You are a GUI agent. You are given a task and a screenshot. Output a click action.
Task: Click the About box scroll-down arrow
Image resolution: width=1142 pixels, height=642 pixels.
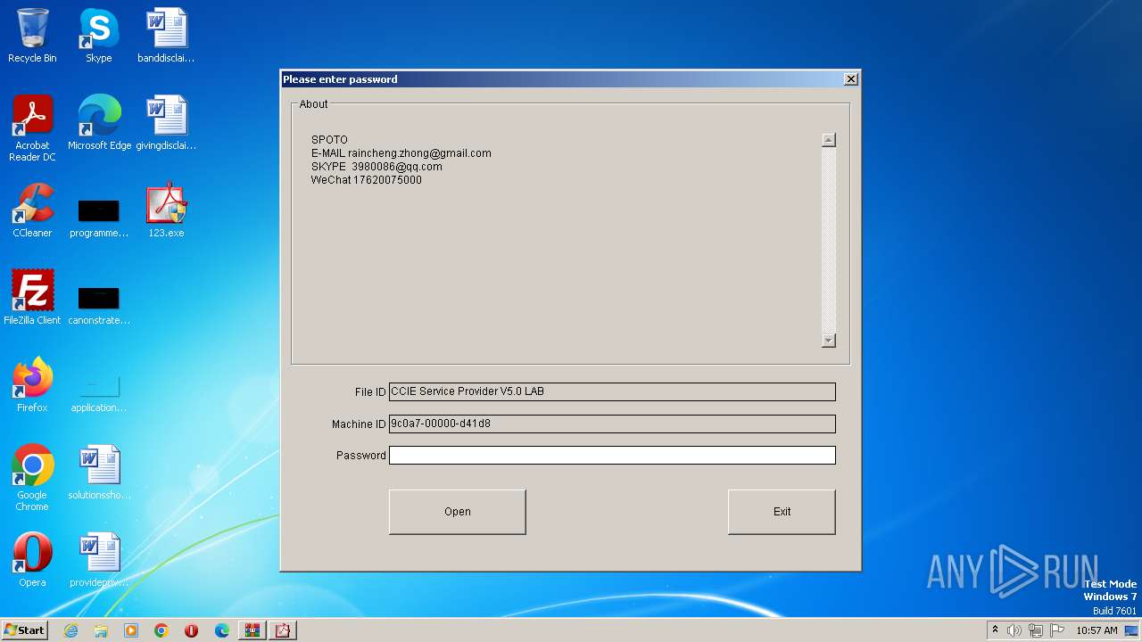829,340
